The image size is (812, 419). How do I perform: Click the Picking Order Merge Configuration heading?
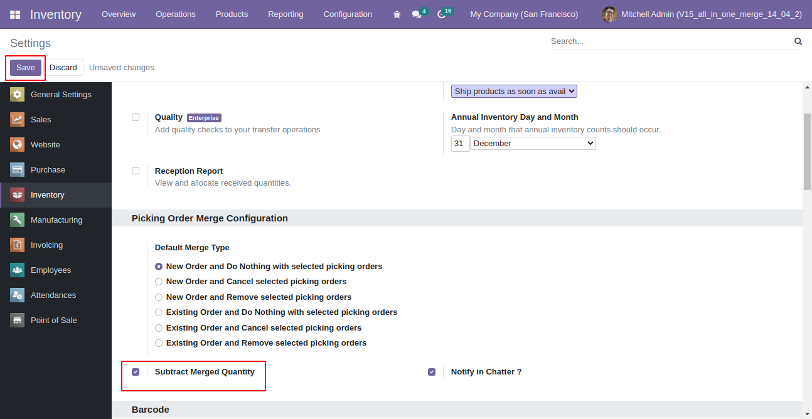(x=210, y=218)
